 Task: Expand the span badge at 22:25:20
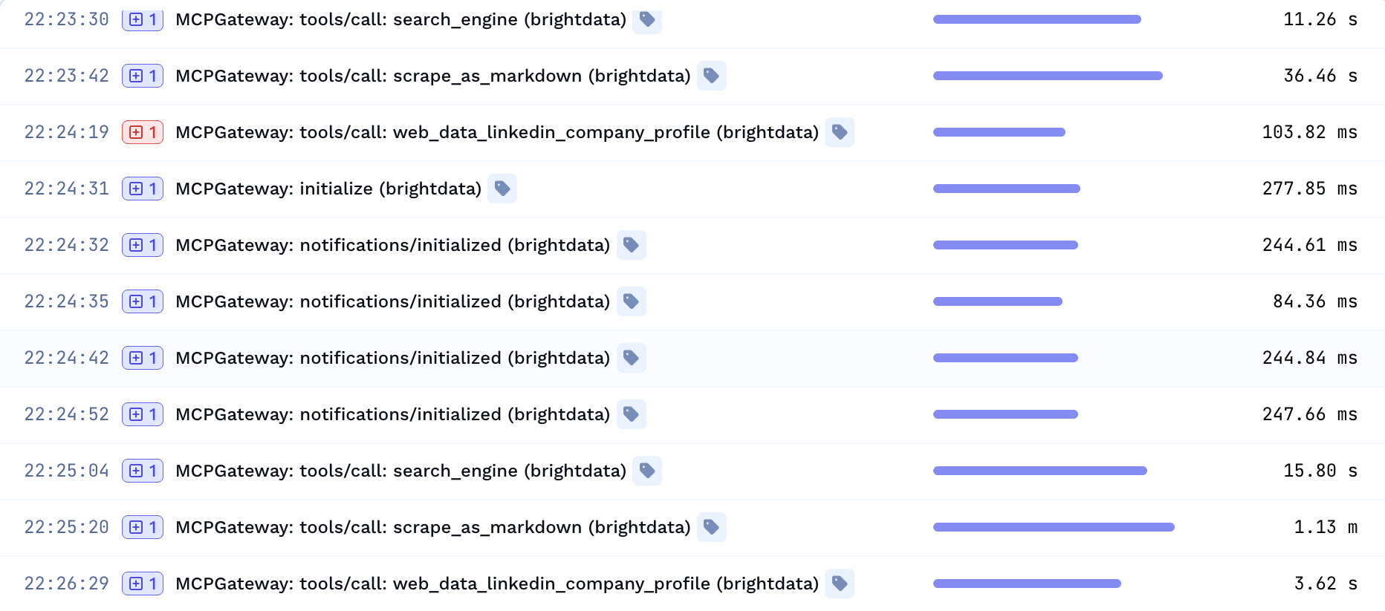coord(143,527)
